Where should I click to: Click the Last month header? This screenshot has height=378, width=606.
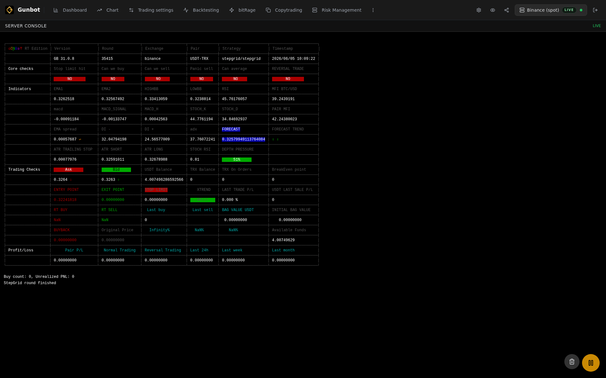(x=283, y=250)
